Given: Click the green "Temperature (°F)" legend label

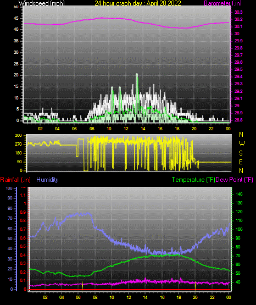Looking at the screenshot, I should 193,180.
